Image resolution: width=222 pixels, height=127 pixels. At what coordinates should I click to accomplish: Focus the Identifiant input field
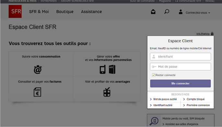click(x=181, y=57)
